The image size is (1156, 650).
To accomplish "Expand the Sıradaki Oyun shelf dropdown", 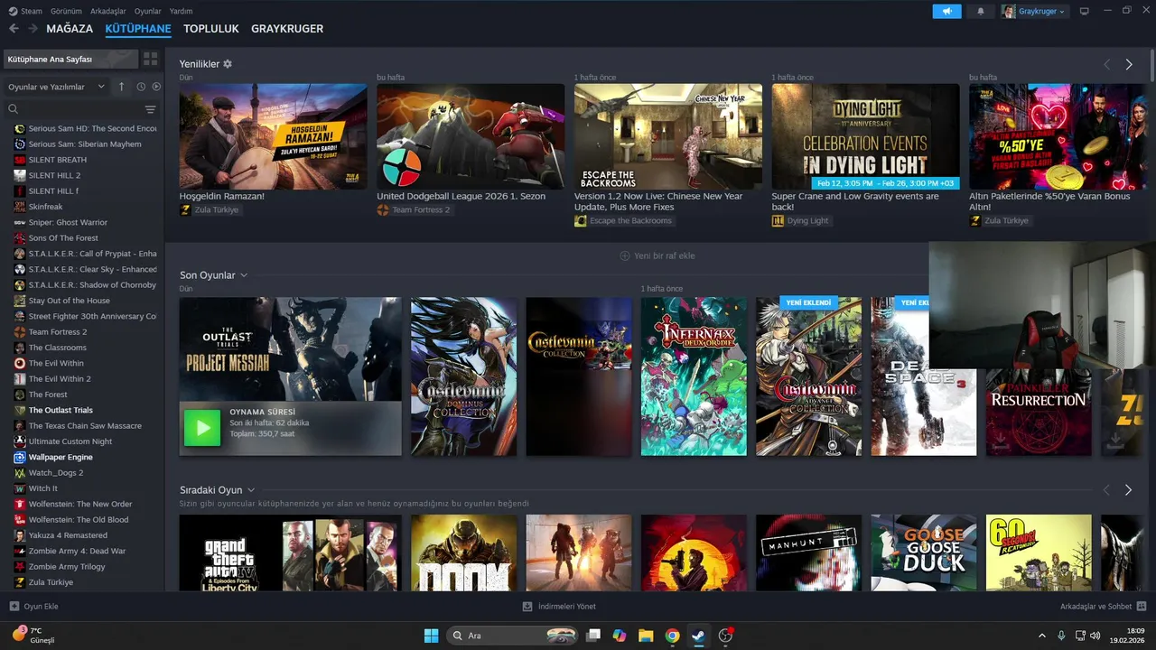I will point(251,490).
